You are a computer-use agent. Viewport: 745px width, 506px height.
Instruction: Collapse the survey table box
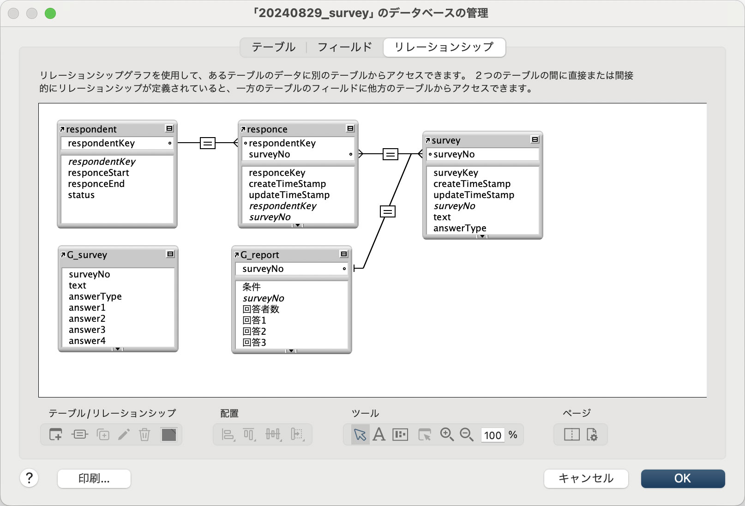tap(535, 139)
